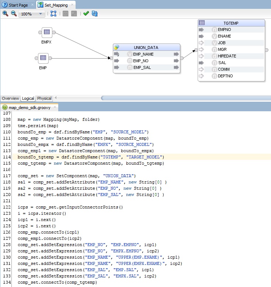The width and height of the screenshot is (271, 287).
Task: Click the UNION_DATA set component icon
Action: point(117,48)
